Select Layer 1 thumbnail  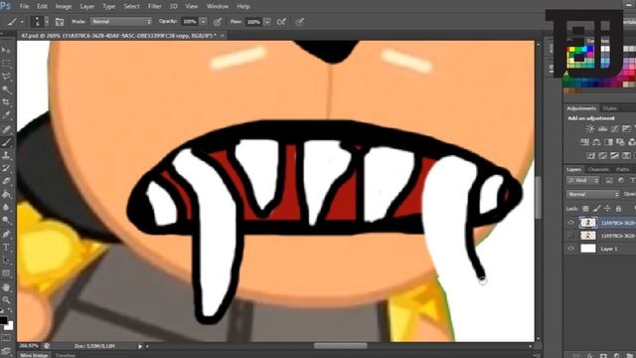click(x=588, y=249)
